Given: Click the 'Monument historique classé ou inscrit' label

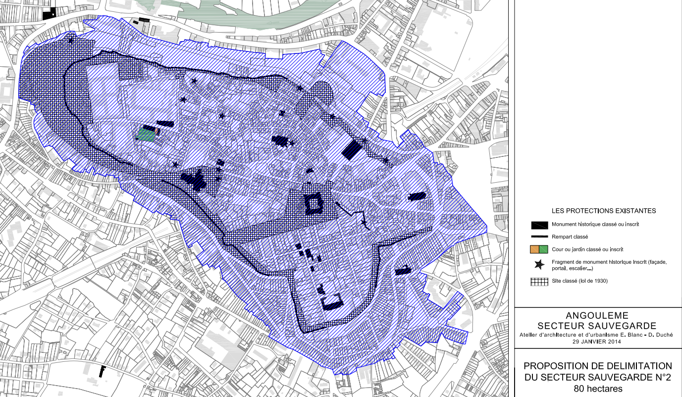Looking at the screenshot, I should (x=595, y=224).
